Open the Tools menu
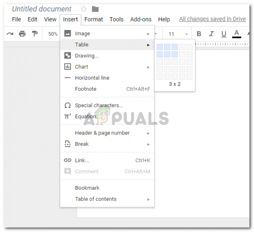The height and width of the screenshot is (232, 254). 116,19
